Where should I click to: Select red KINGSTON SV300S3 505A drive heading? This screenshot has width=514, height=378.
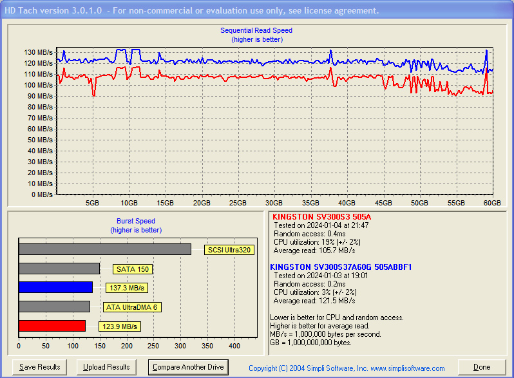(x=321, y=217)
